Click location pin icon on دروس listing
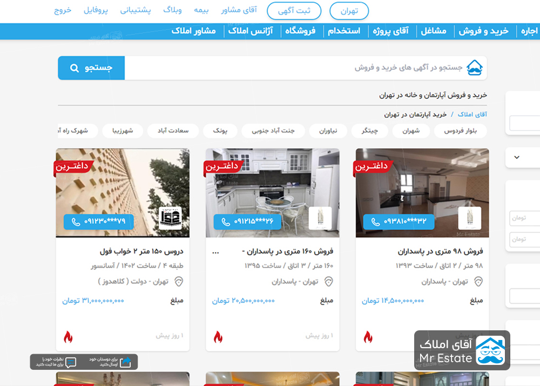 coord(179,282)
